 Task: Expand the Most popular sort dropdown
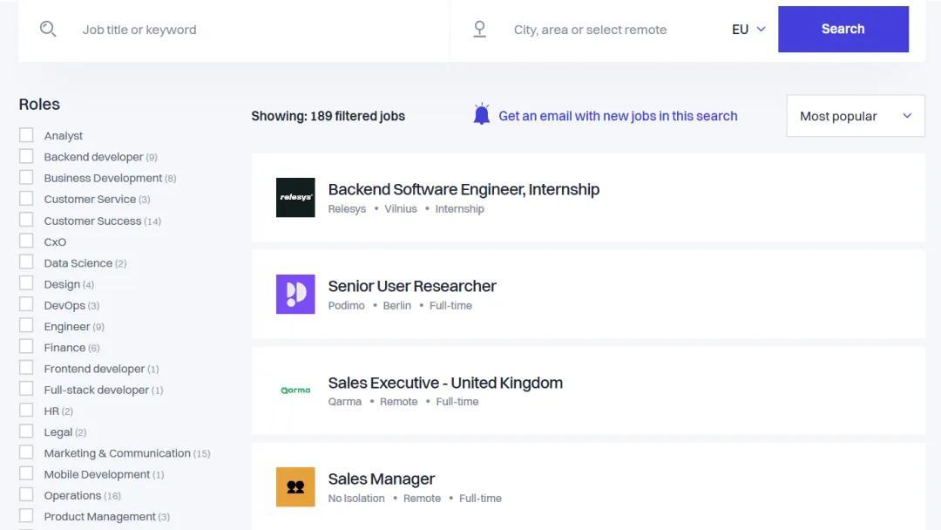click(x=855, y=116)
